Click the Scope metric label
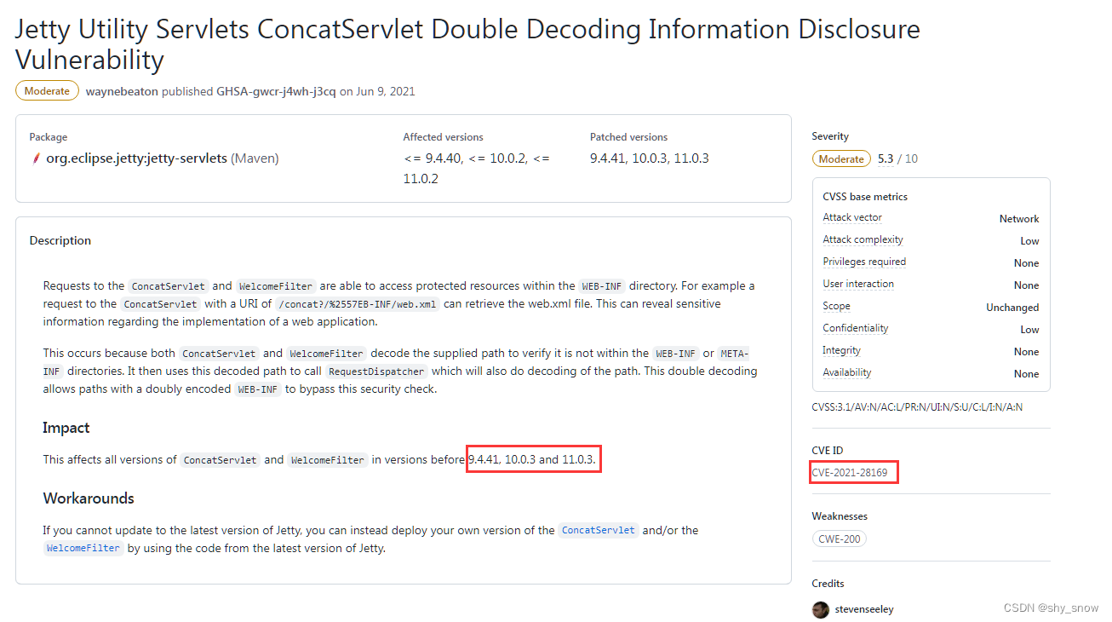Viewport: 1112px width, 622px height. coord(836,307)
